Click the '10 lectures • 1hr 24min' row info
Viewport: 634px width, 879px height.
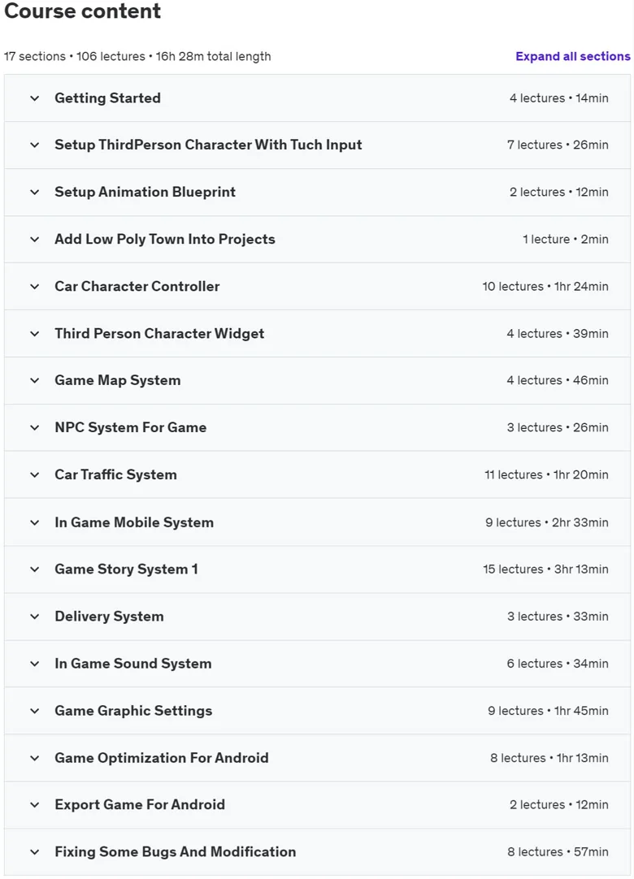(x=545, y=287)
